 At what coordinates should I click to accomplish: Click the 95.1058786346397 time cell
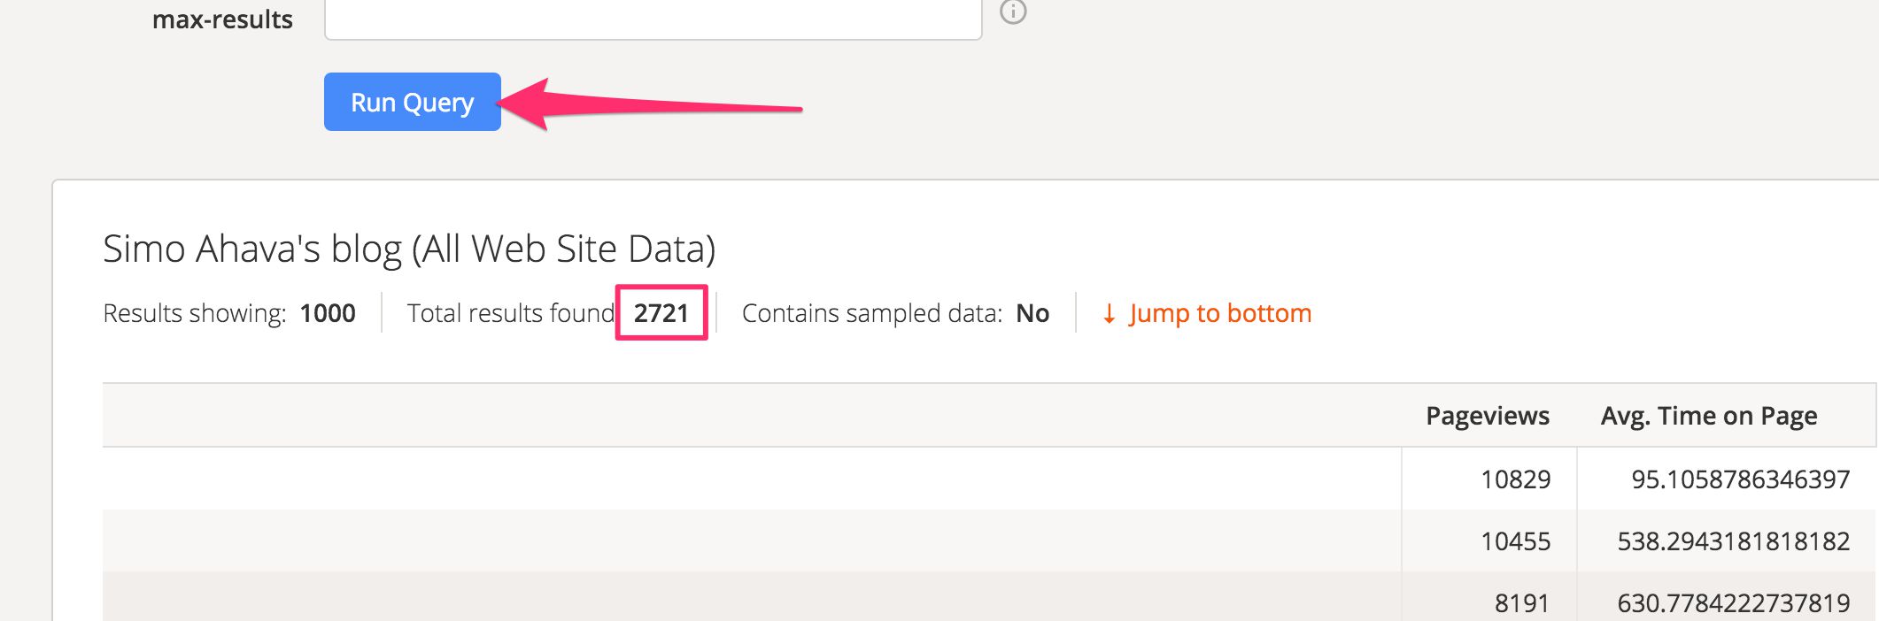click(x=1741, y=479)
